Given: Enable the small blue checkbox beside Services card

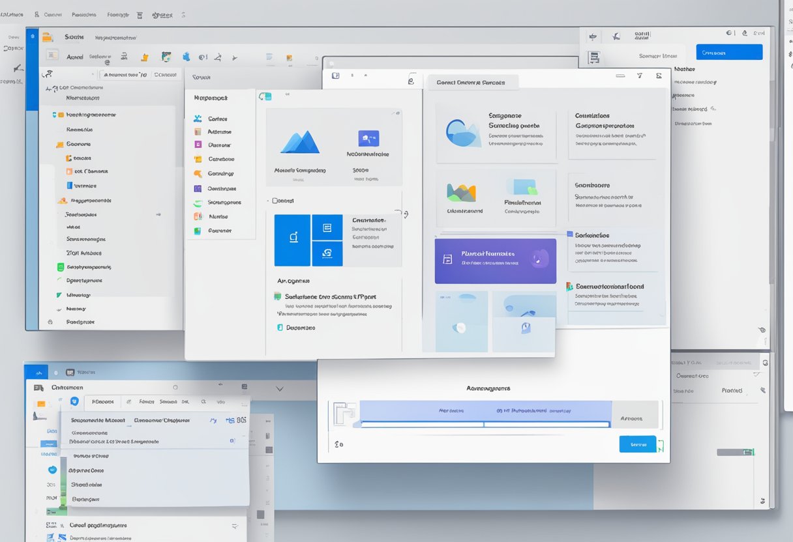Looking at the screenshot, I should pyautogui.click(x=569, y=235).
